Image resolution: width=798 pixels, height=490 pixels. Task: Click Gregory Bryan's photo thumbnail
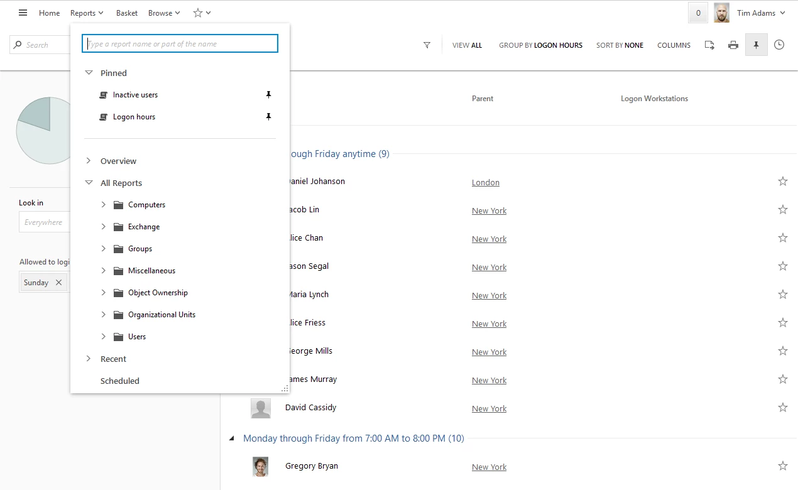260,466
